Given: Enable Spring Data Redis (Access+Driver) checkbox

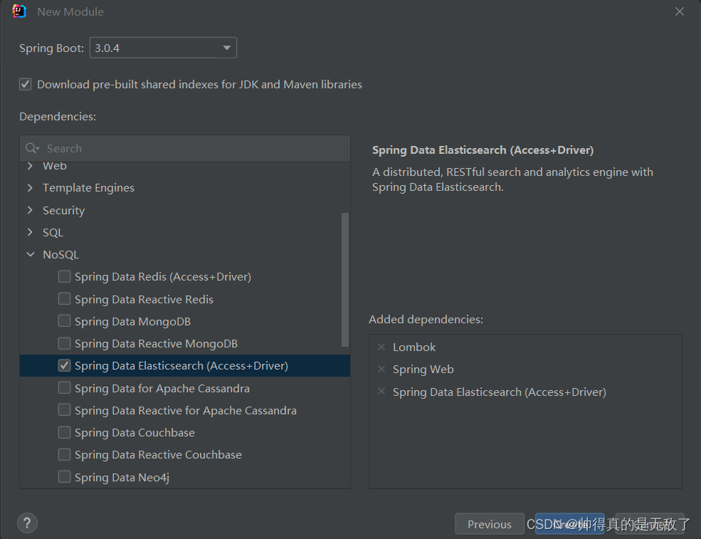Looking at the screenshot, I should click(x=64, y=276).
